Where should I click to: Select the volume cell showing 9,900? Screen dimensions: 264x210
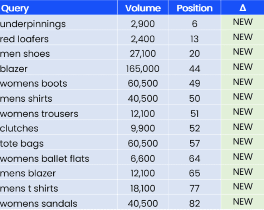pos(143,128)
